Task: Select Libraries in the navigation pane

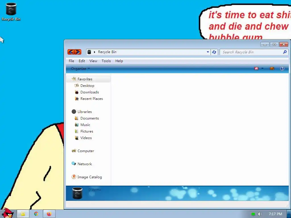Action: point(84,112)
